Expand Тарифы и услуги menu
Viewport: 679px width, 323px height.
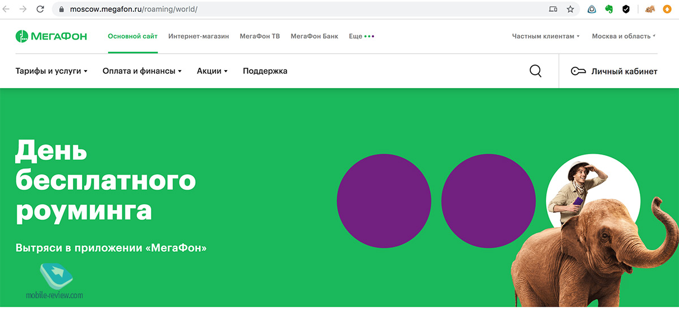(51, 71)
